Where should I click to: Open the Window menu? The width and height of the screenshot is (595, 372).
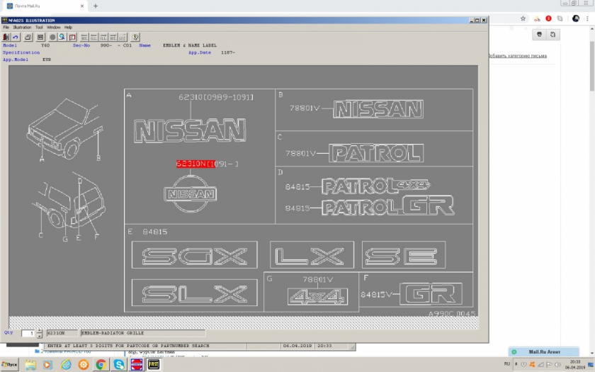[x=54, y=28]
